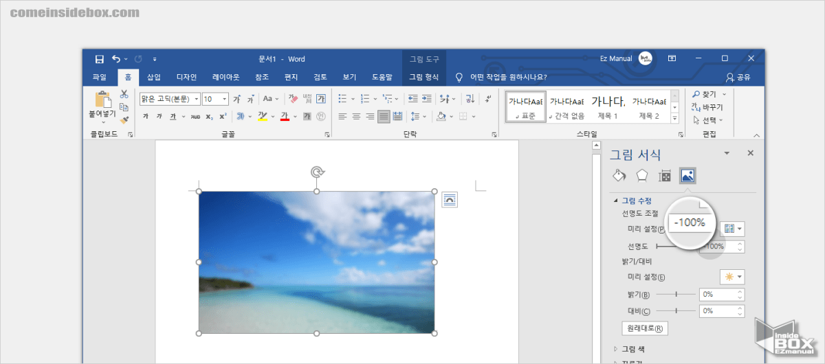Click the 밝기 brightness slider
Viewport: 825px width, 364px height.
676,294
